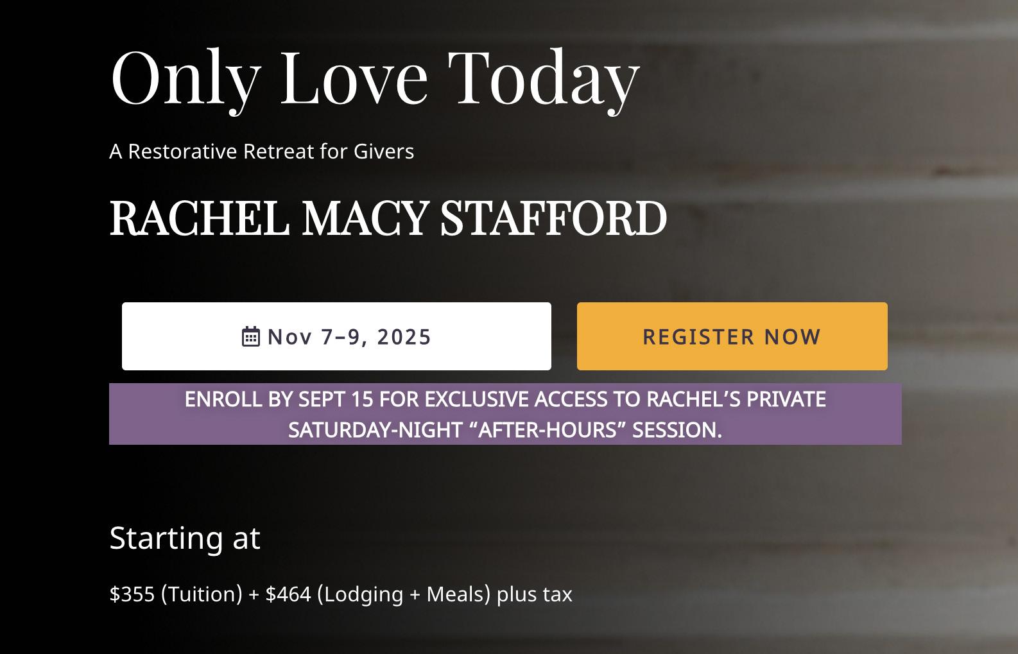Select the Nov 7–9, 2025 date button

336,336
